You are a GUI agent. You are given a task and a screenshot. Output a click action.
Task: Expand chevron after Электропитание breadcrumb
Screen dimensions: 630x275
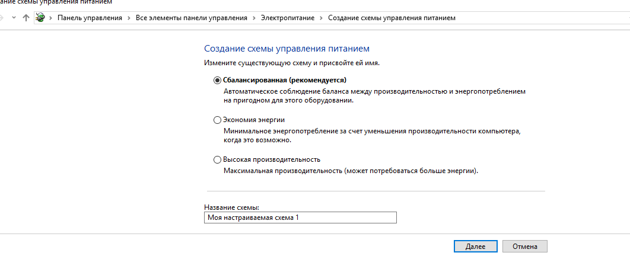[322, 18]
